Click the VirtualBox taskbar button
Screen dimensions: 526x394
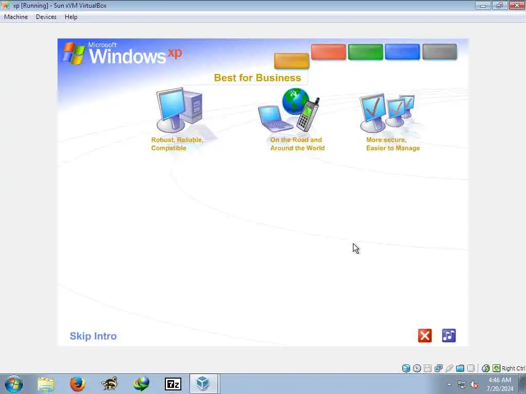point(203,384)
